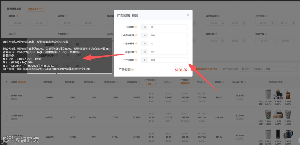Click 自定义价格 link under 产品均价 header

coord(185,83)
